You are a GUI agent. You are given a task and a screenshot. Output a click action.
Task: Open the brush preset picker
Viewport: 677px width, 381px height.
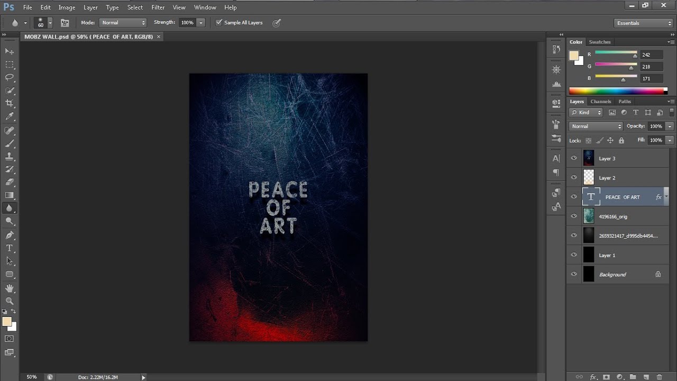point(50,23)
